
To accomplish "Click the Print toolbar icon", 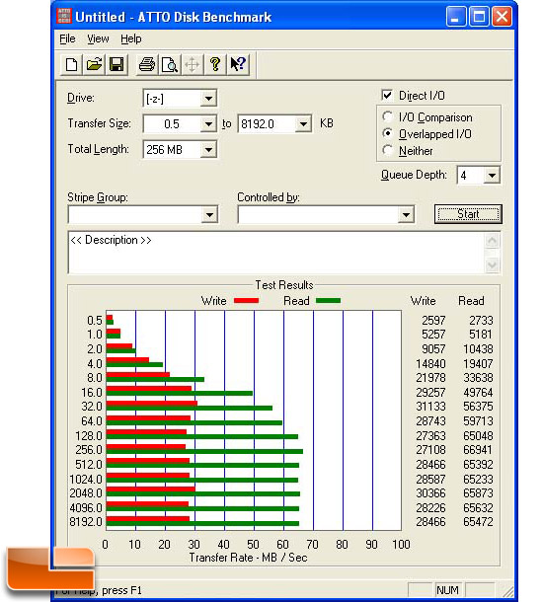I will (147, 64).
